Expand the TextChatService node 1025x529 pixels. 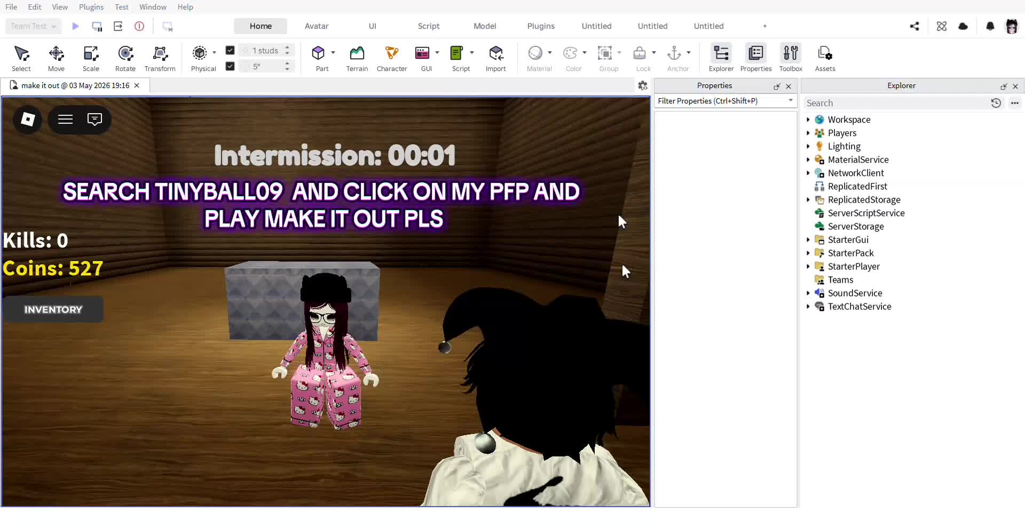pyautogui.click(x=808, y=306)
